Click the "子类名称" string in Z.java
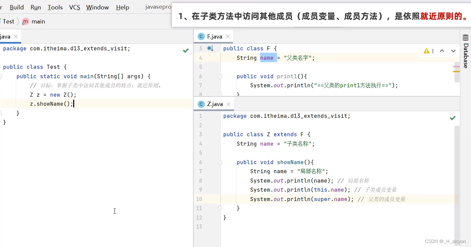471x247 pixels. click(x=298, y=144)
